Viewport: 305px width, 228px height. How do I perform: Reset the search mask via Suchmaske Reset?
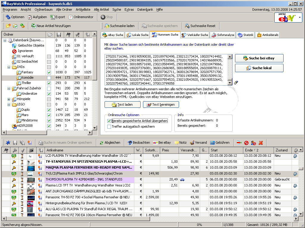200,26
